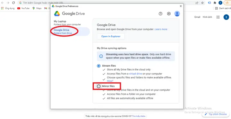Open Chrome extensions puzzle icon
The width and height of the screenshot is (231, 119).
click(x=215, y=3)
